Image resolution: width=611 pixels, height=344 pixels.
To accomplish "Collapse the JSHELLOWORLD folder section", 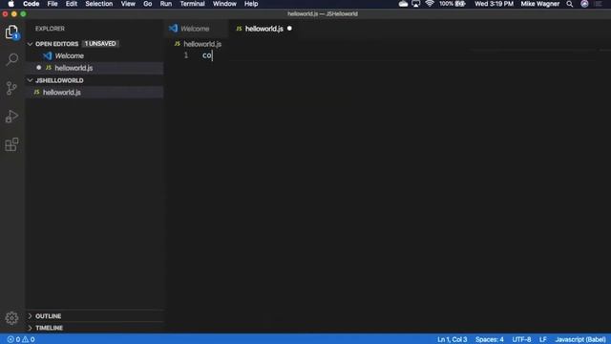I will 30,80.
